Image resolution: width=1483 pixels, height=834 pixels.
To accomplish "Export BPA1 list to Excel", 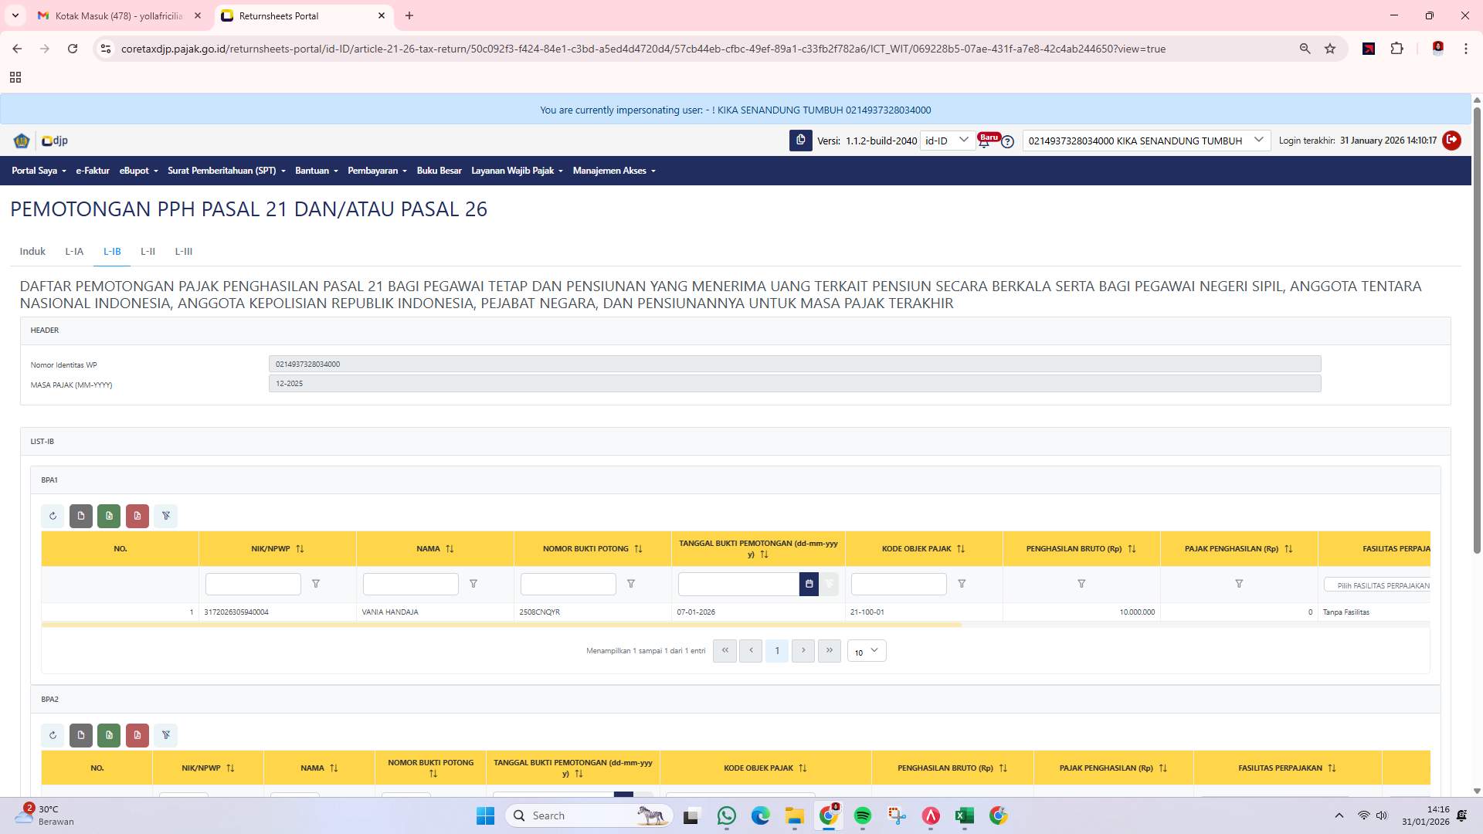I will coord(109,516).
